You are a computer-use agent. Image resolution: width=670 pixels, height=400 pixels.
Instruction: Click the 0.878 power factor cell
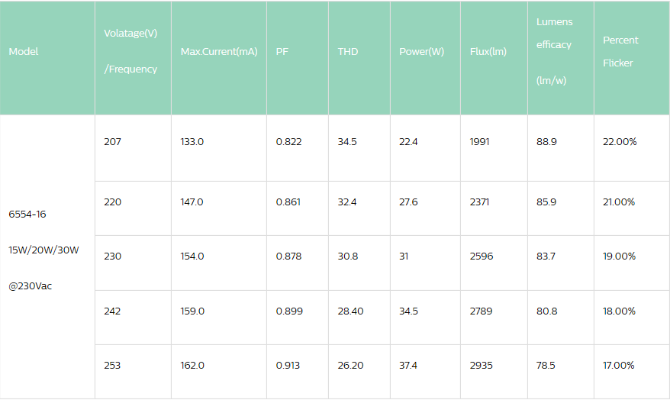click(x=298, y=263)
